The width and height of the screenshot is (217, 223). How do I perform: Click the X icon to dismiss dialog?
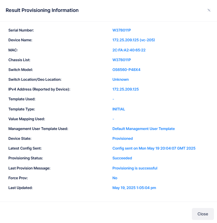pyautogui.click(x=209, y=10)
